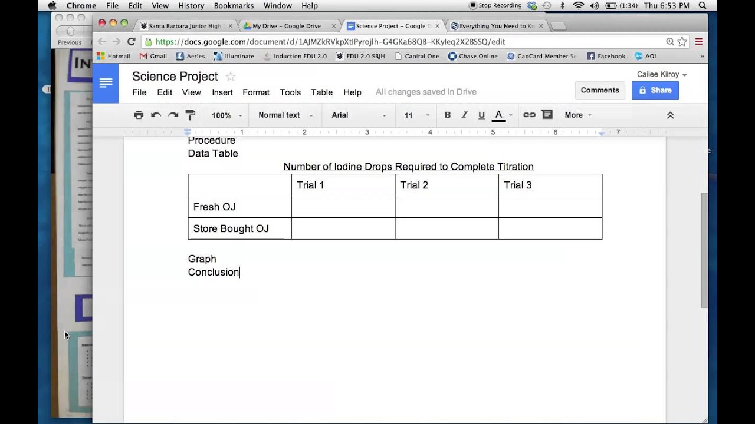Click Stop Recording in the menu bar

[x=495, y=5]
